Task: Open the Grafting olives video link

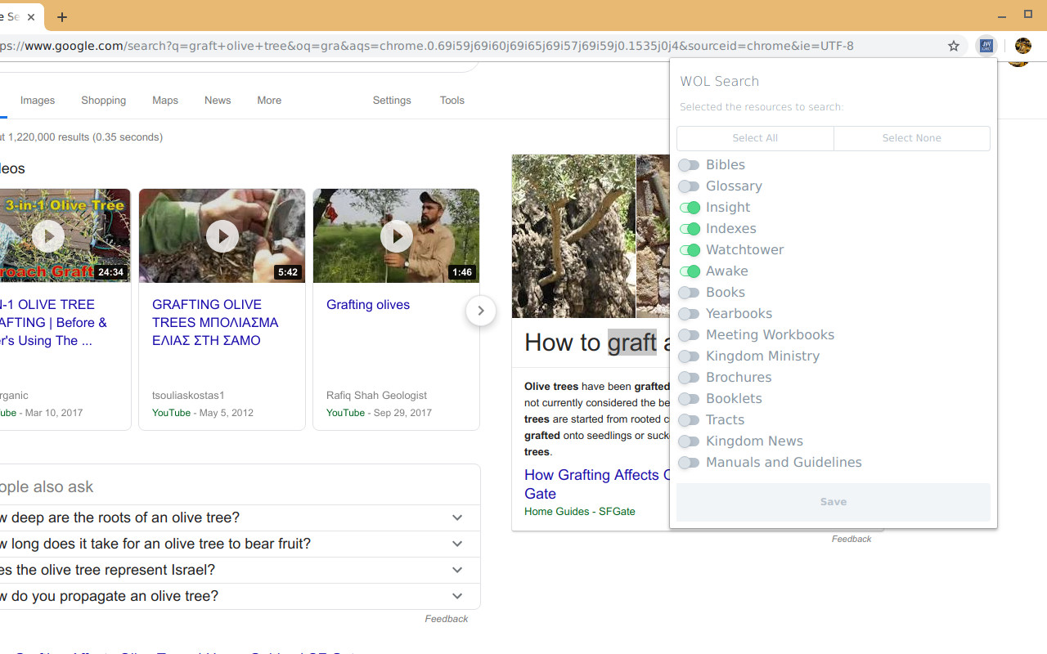Action: click(368, 305)
